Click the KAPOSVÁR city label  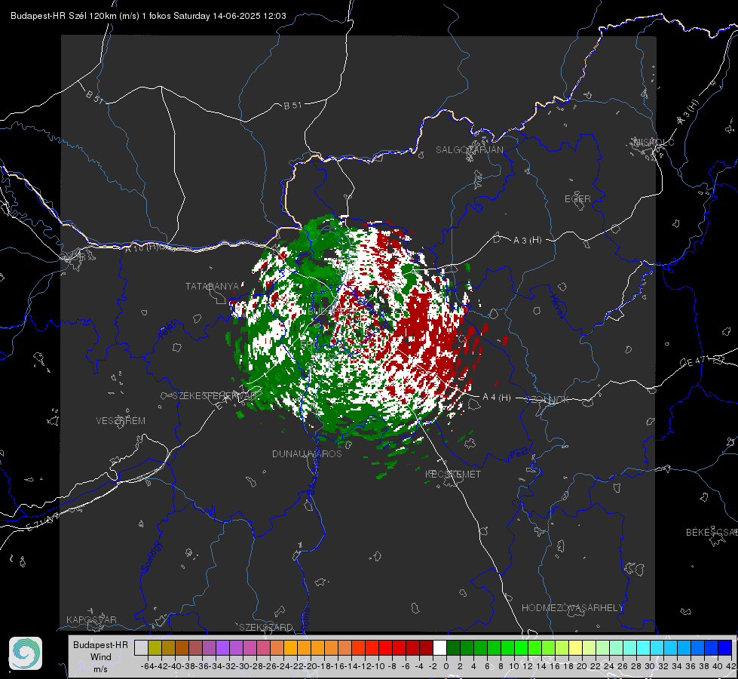coord(91,619)
